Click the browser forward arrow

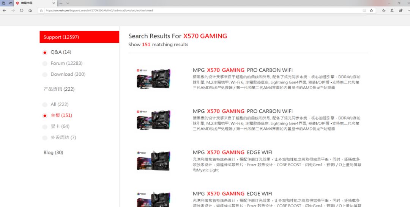pos(13,11)
